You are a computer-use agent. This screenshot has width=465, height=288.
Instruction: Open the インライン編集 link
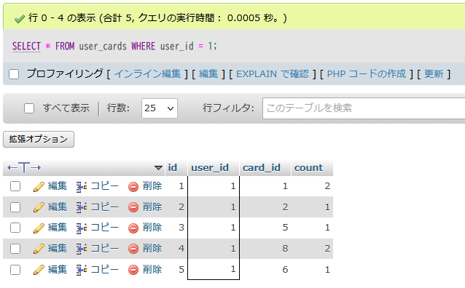tap(148, 73)
